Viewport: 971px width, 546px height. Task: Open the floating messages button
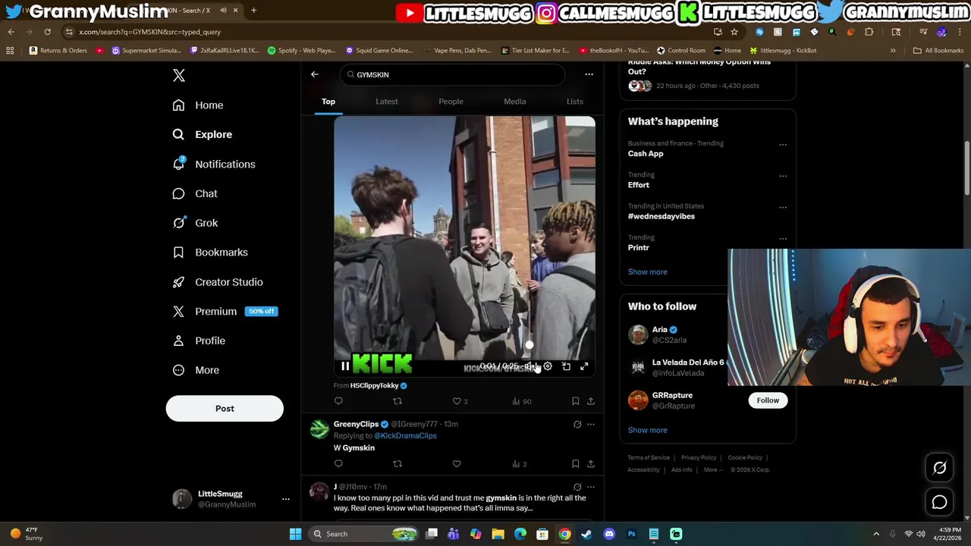939,502
